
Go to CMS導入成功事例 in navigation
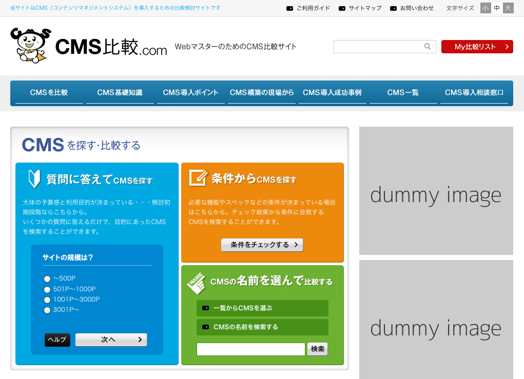[x=332, y=93]
